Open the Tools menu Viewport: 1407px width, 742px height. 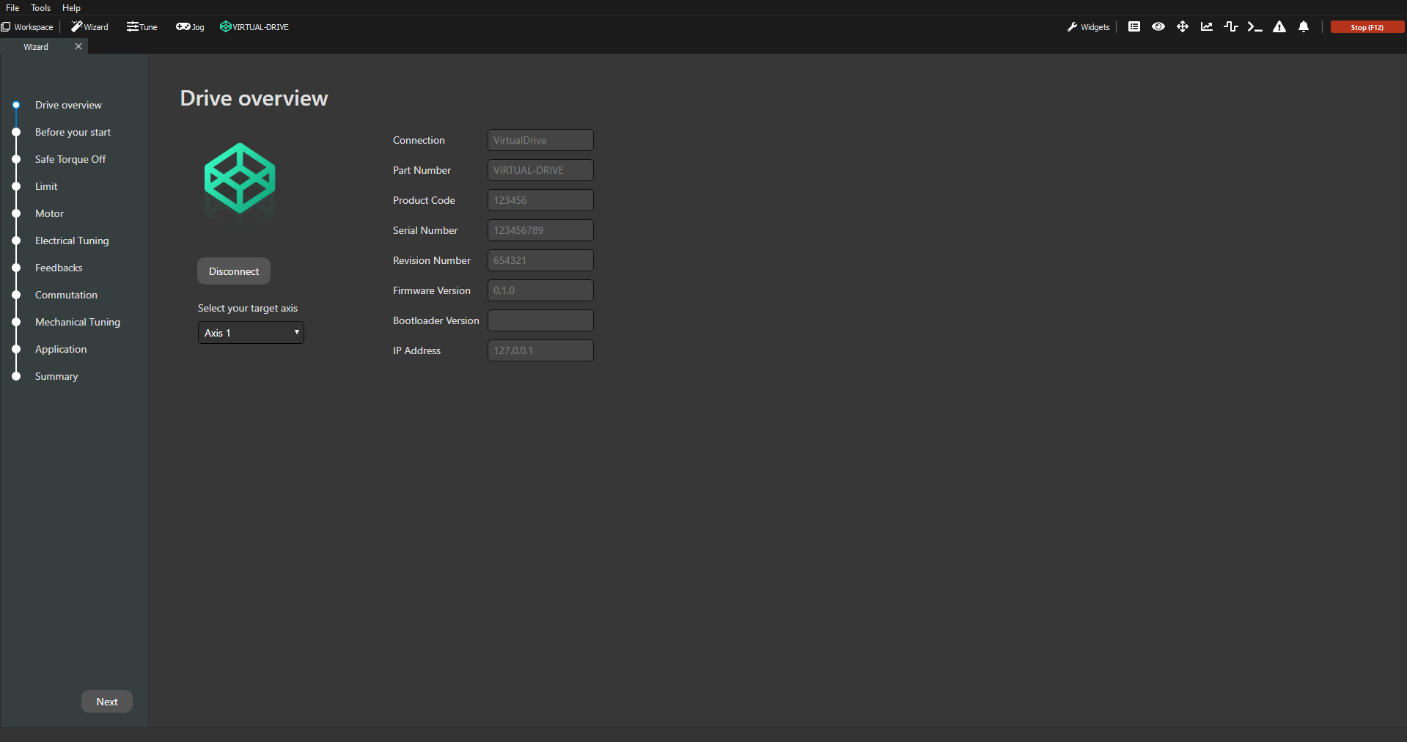pos(40,8)
